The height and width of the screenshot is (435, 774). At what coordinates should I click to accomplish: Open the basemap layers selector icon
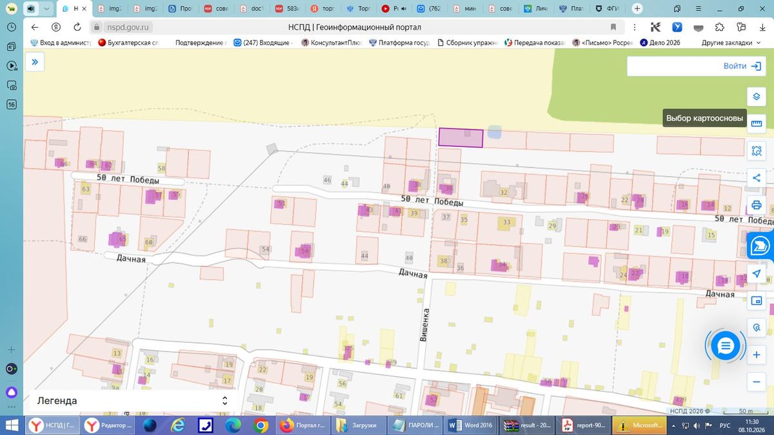click(756, 97)
